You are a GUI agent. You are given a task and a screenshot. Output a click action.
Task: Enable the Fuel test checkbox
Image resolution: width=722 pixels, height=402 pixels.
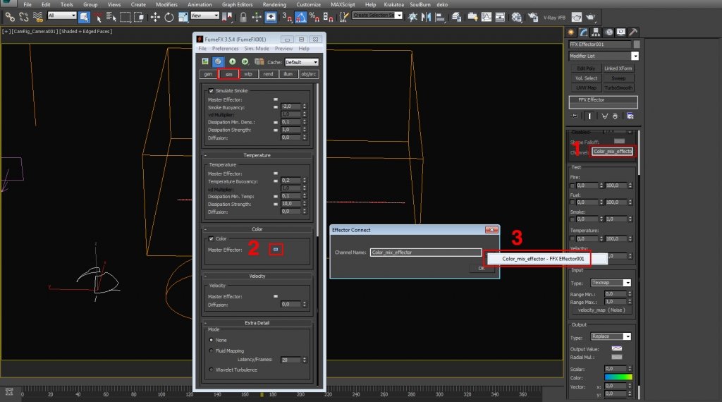pos(573,202)
